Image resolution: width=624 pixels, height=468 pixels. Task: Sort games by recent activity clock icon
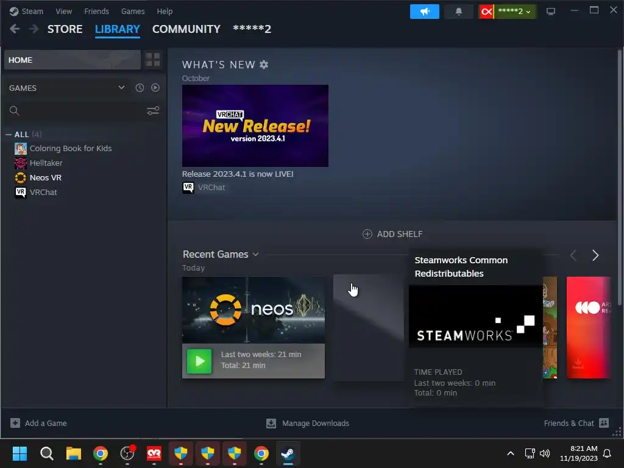click(140, 88)
